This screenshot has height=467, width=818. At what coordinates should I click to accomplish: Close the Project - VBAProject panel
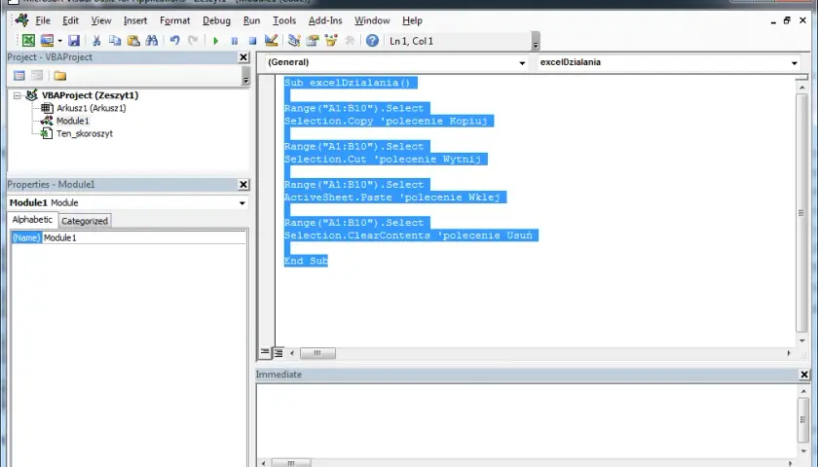243,57
